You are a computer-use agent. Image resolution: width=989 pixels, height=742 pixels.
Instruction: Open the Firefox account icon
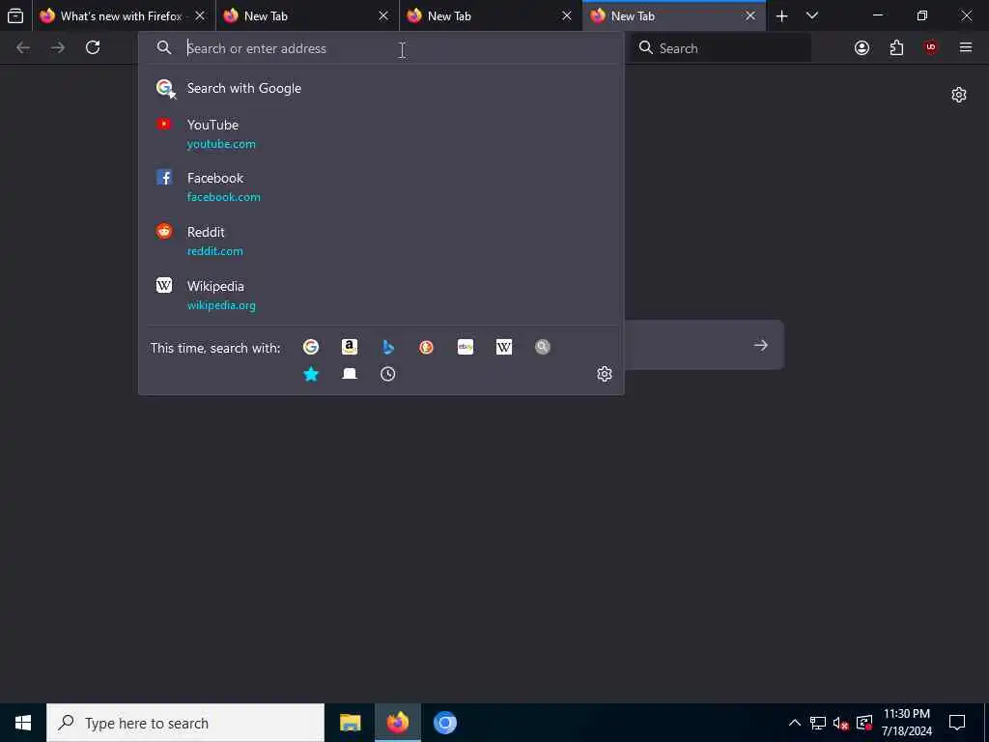[x=862, y=47]
